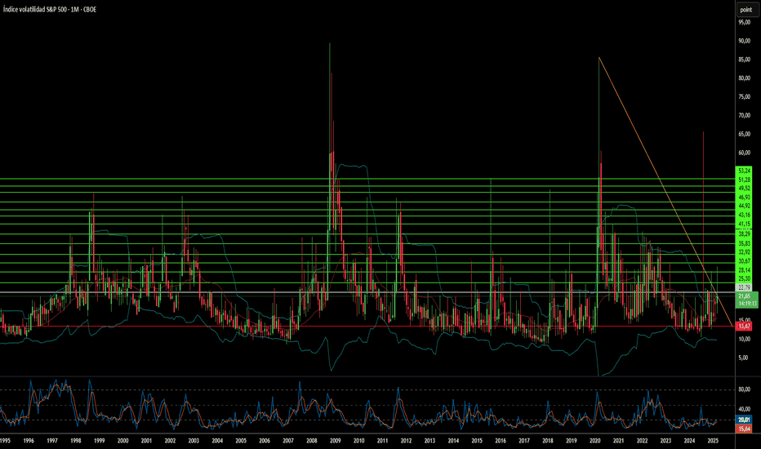Click the 2008 candle spike peak near 90
This screenshot has width=761, height=449.
point(329,43)
